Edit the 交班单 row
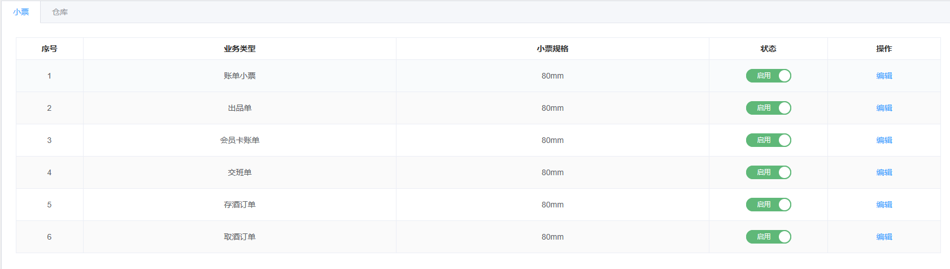Viewport: 950px width, 269px height. pyautogui.click(x=884, y=172)
